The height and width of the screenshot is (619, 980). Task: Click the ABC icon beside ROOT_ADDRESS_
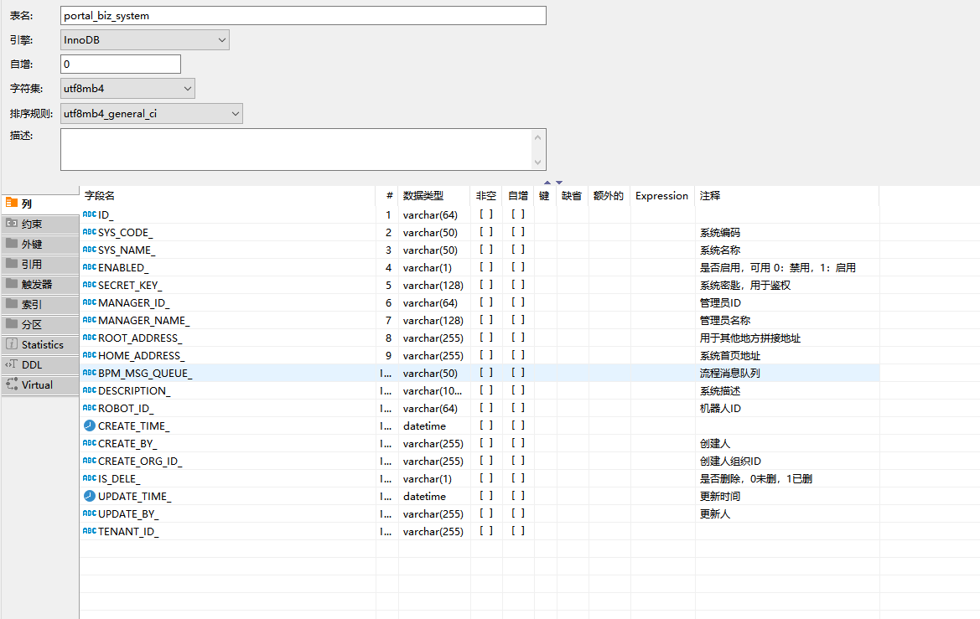(90, 338)
